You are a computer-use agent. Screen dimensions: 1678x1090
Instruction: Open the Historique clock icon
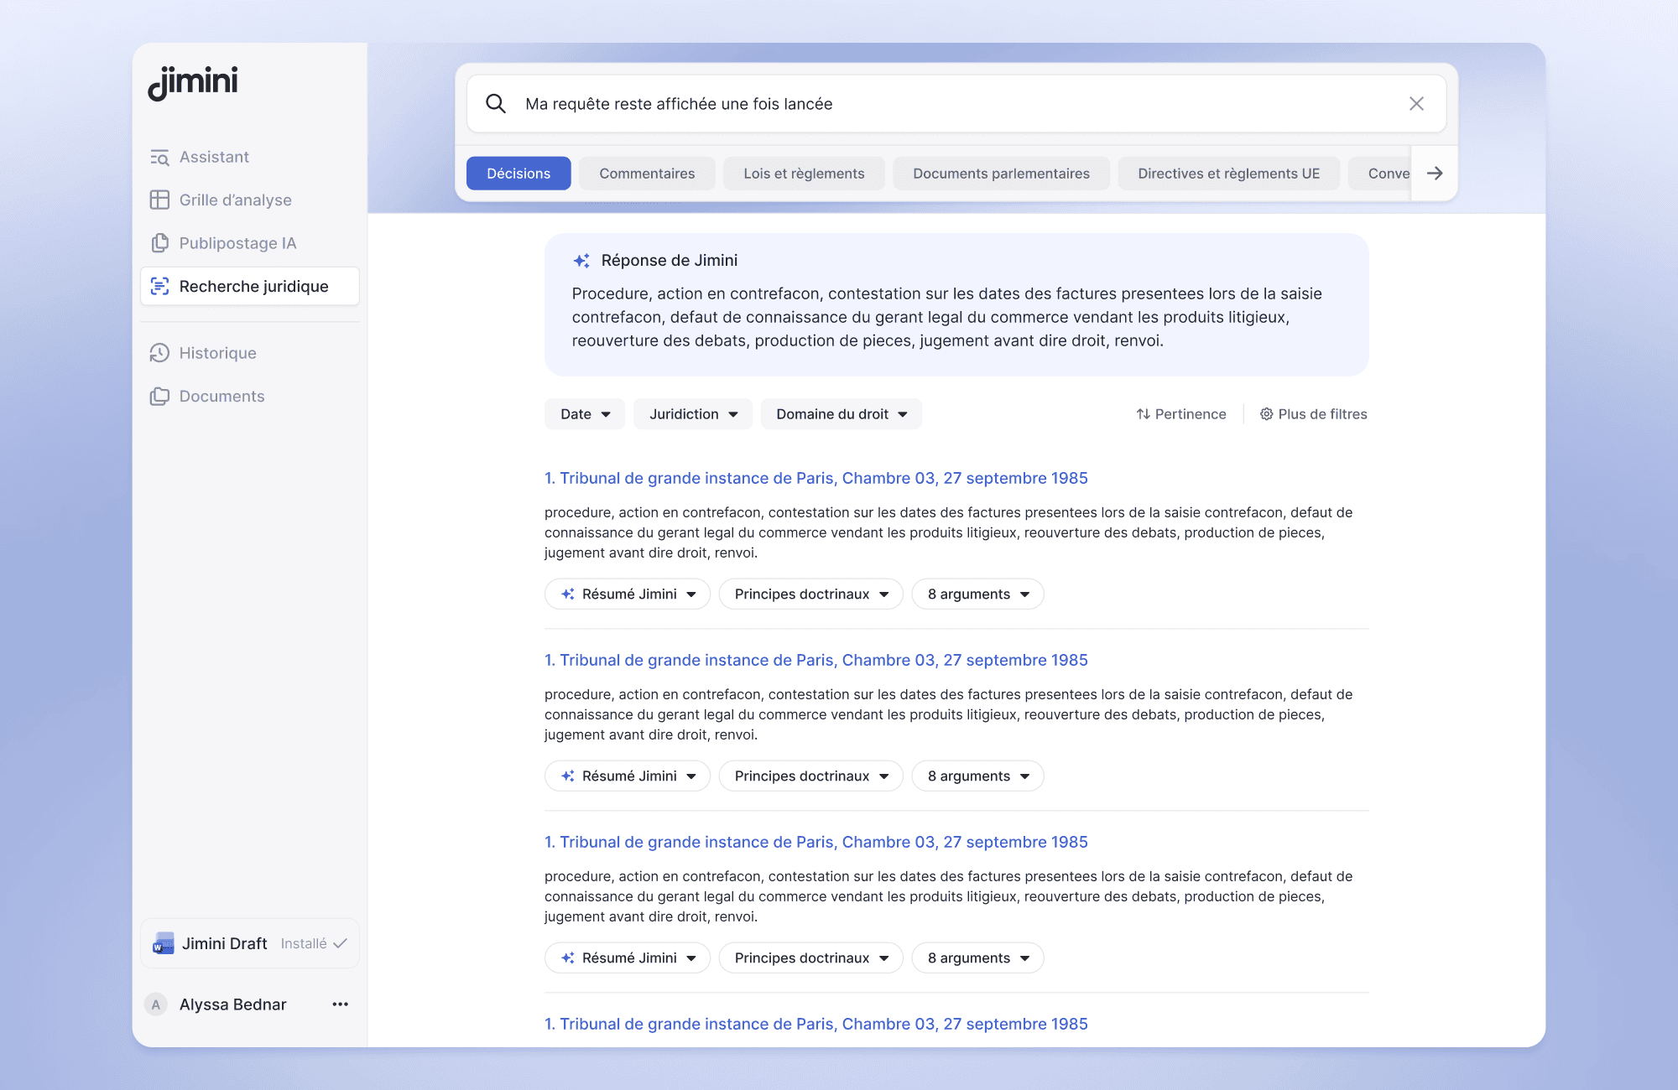(159, 353)
